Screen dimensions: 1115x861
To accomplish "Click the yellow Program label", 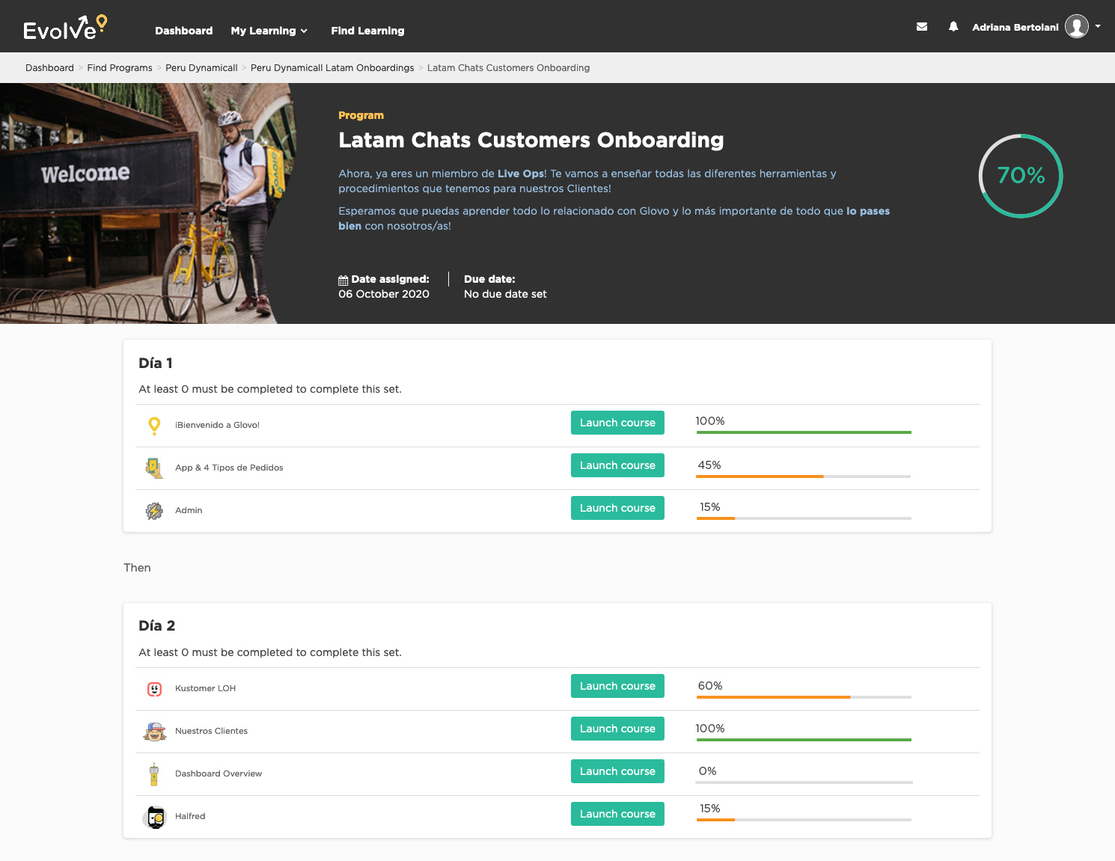I will (361, 115).
